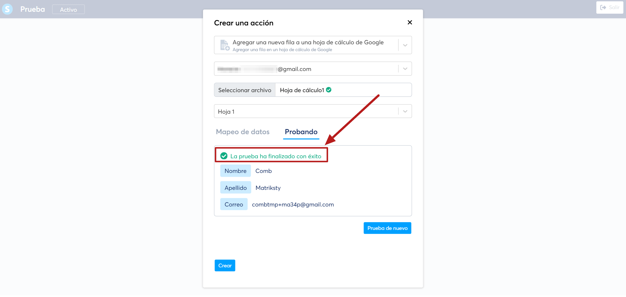Switch to the Mapeo de datos tab
Image resolution: width=626 pixels, height=297 pixels.
point(243,132)
